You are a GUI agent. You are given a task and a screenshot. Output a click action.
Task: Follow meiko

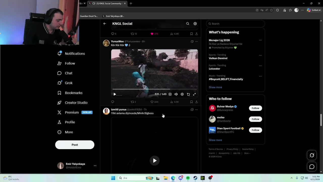click(x=255, y=119)
